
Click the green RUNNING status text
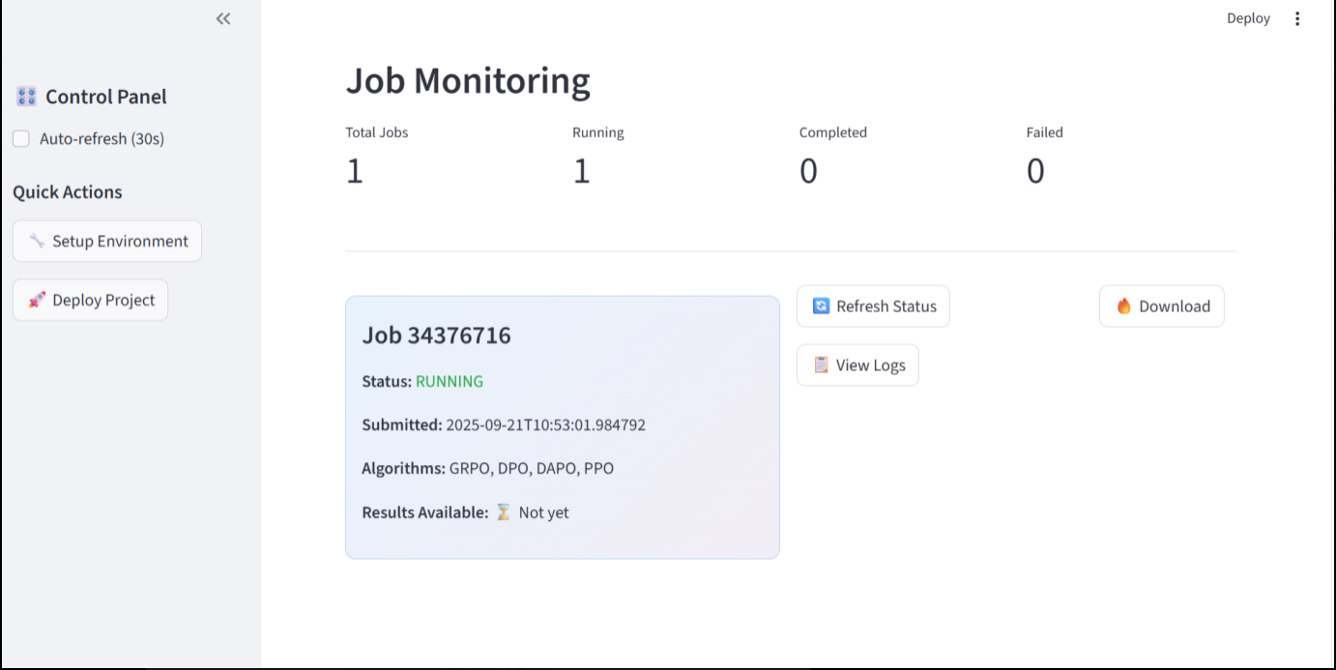click(450, 382)
